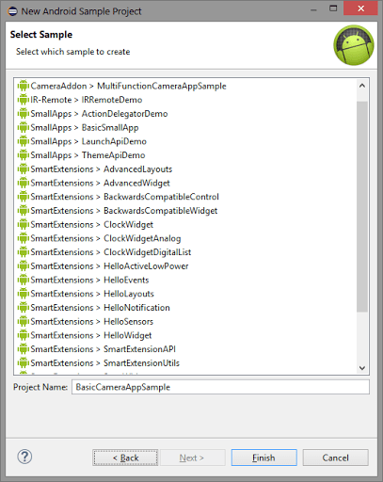Image resolution: width=383 pixels, height=482 pixels.
Task: Click the Android icon next to BasicSmallApp
Action: (23, 127)
